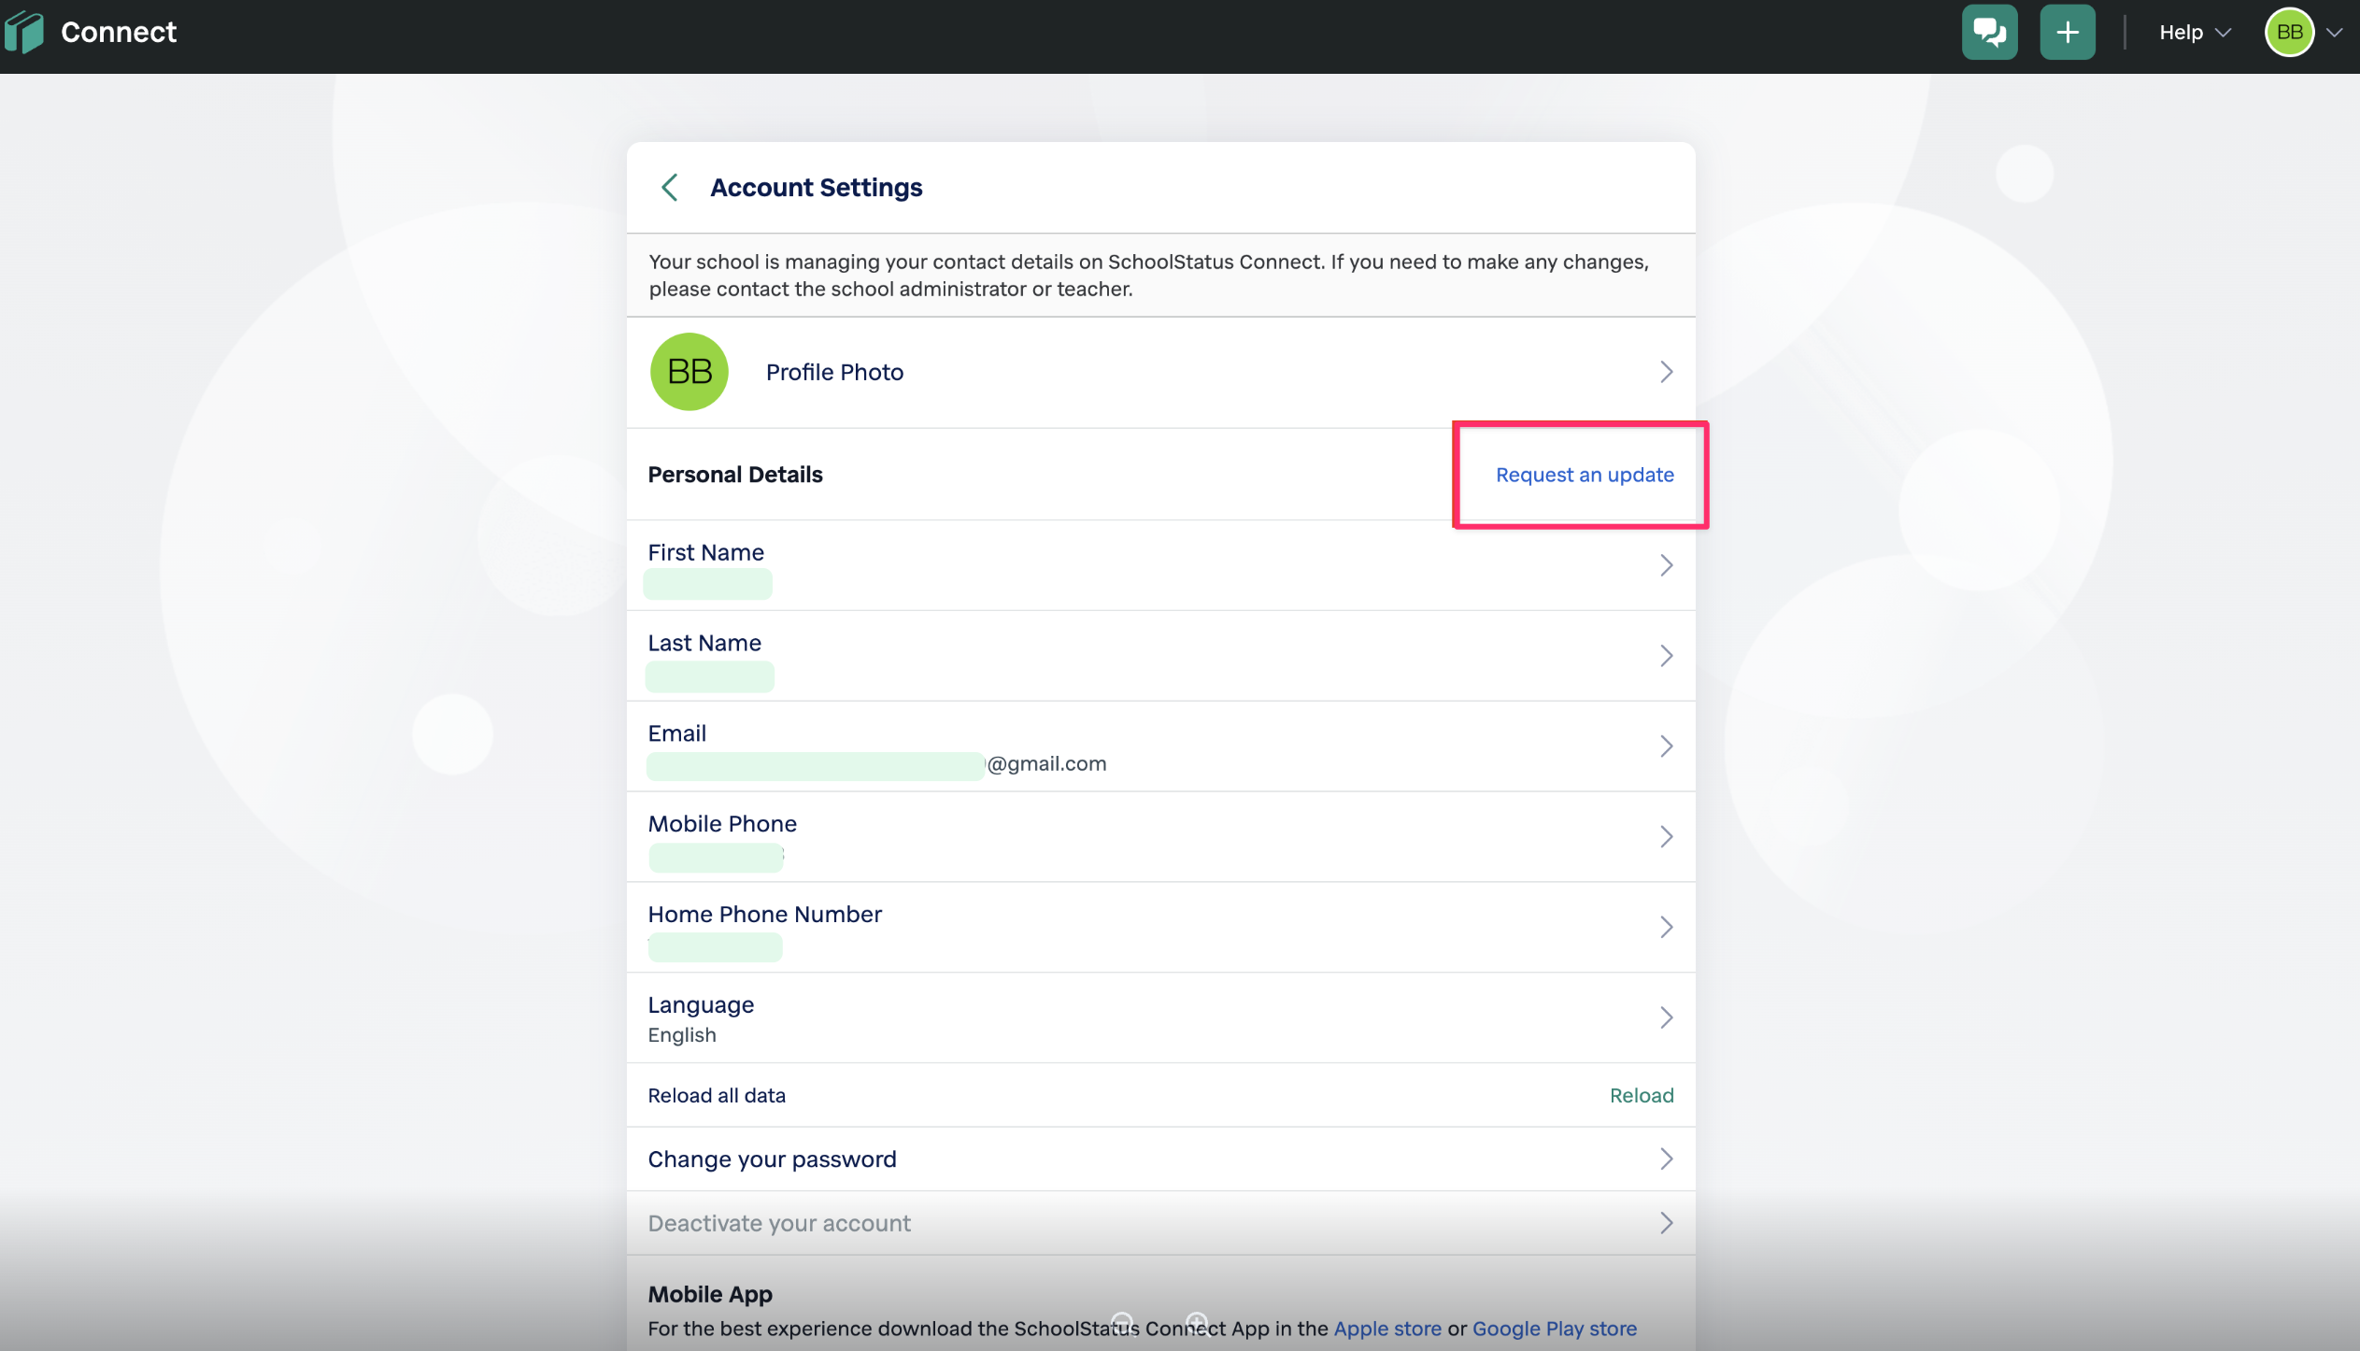
Task: Click the BB avatar in top bar
Action: (2288, 32)
